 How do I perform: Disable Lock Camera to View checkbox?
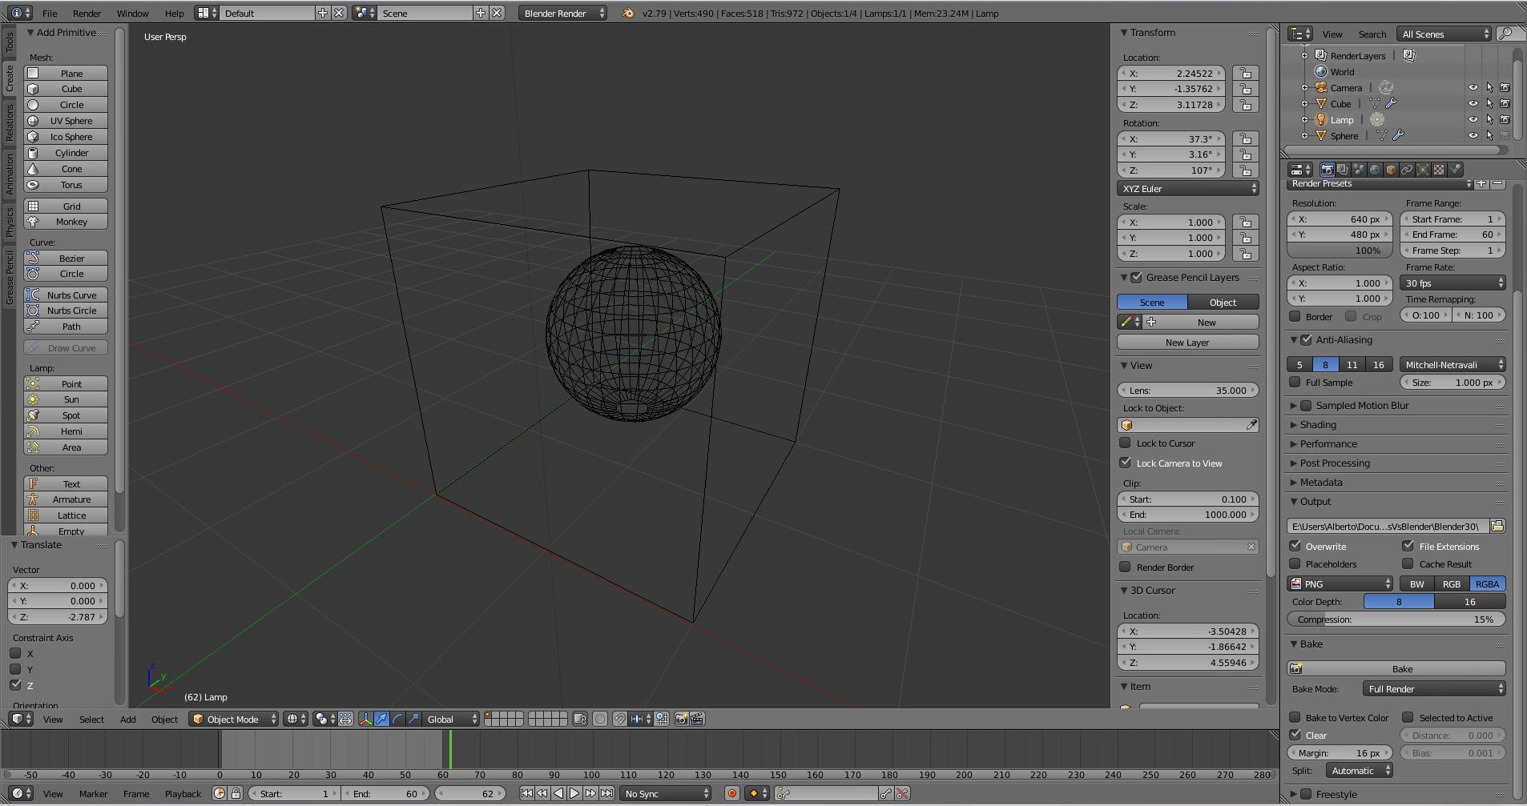click(x=1125, y=463)
